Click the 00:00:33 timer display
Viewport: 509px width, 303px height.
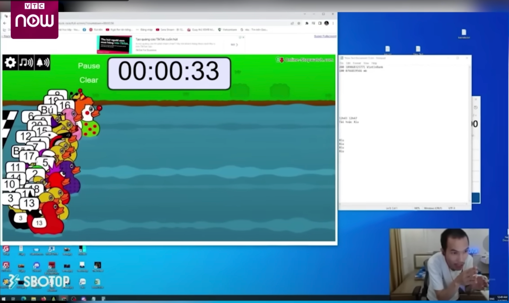click(169, 74)
